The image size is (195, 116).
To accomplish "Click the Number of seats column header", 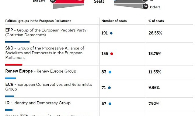I will coord(114,21).
